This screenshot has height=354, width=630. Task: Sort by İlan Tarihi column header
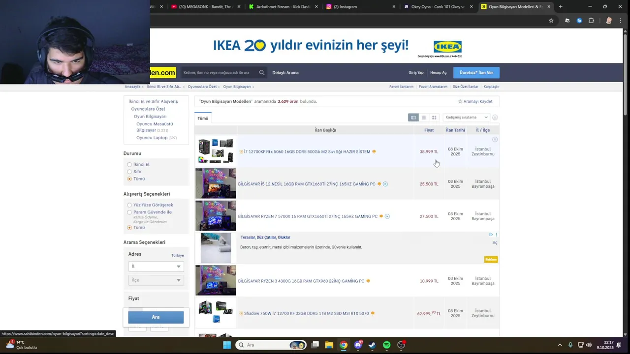[455, 130]
